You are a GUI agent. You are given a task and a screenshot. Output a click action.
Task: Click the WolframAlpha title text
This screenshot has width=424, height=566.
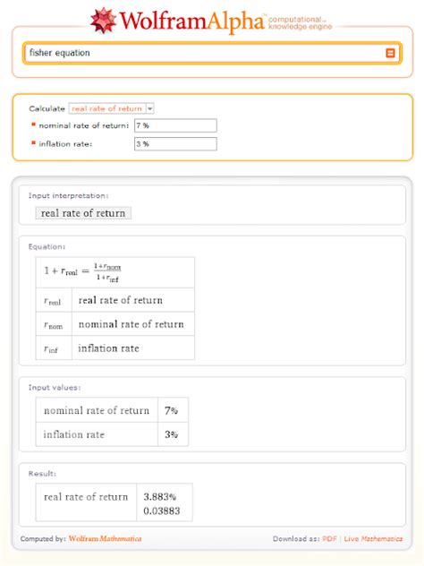click(191, 21)
